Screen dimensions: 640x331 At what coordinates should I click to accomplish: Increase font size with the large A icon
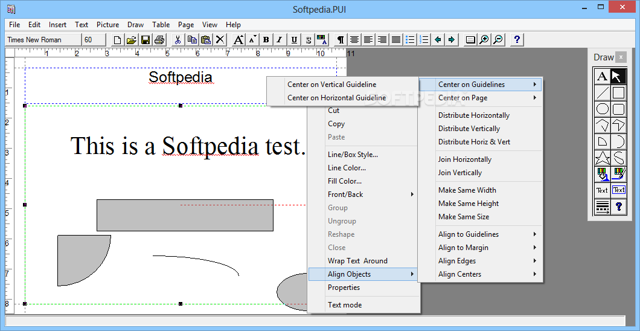coord(238,40)
